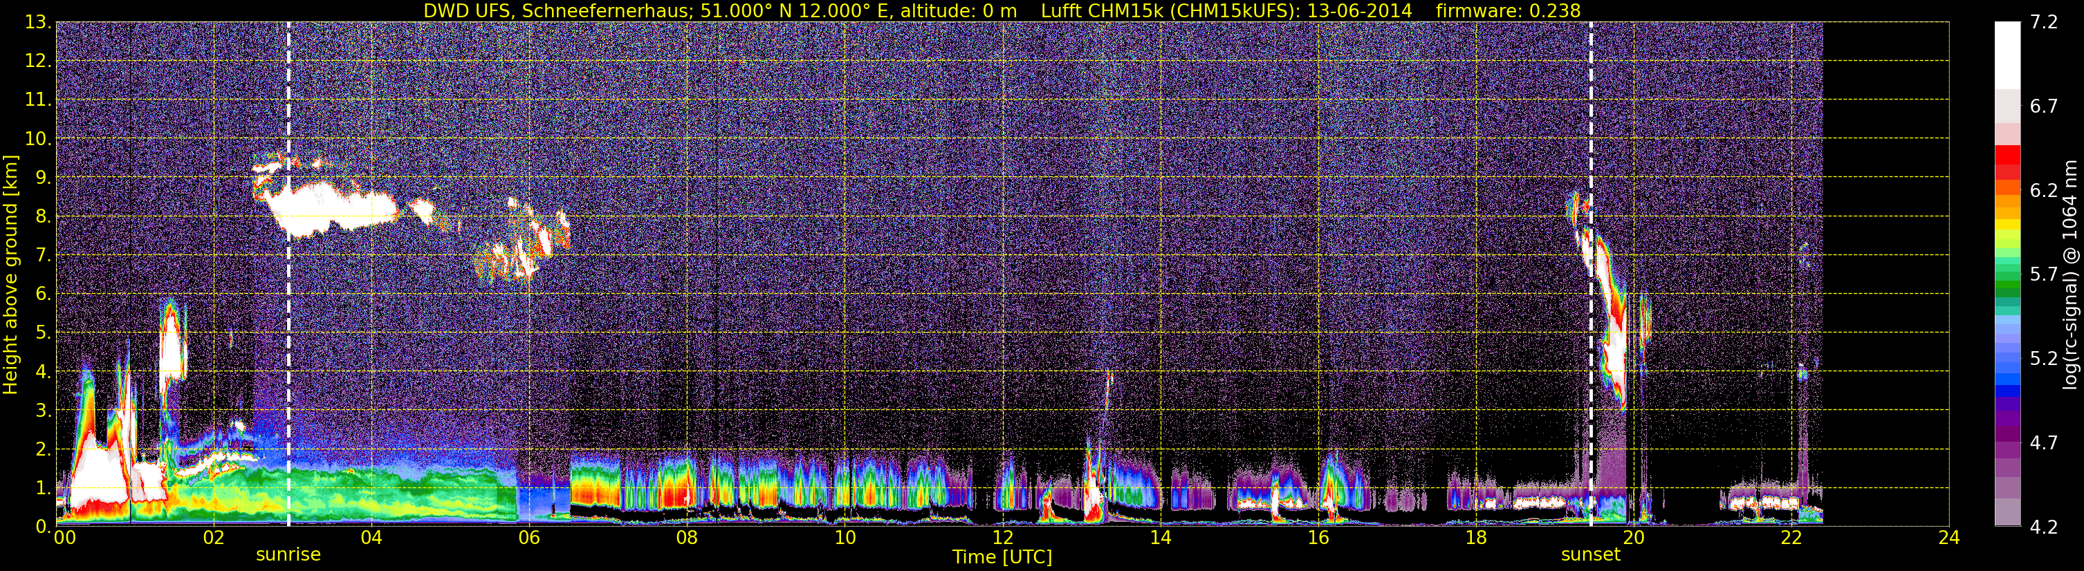Viewport: 2084px width, 571px height.
Task: Click the green band of the colorbar
Action: pyautogui.click(x=2007, y=285)
